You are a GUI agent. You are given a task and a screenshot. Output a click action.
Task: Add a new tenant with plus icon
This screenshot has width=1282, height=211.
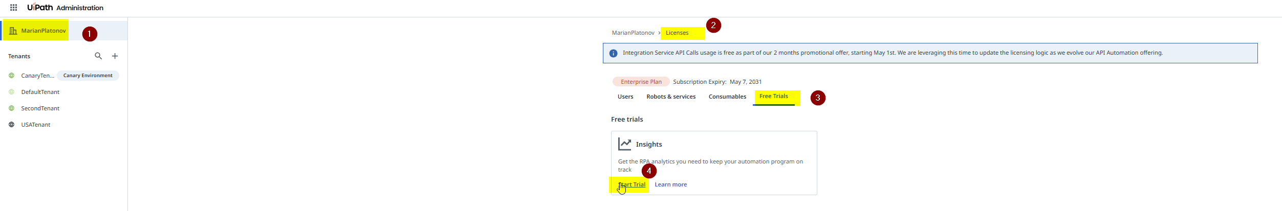115,56
